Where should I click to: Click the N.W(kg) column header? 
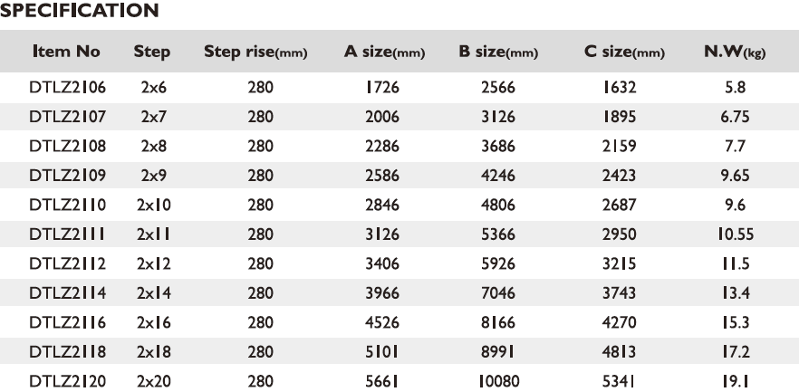point(735,52)
